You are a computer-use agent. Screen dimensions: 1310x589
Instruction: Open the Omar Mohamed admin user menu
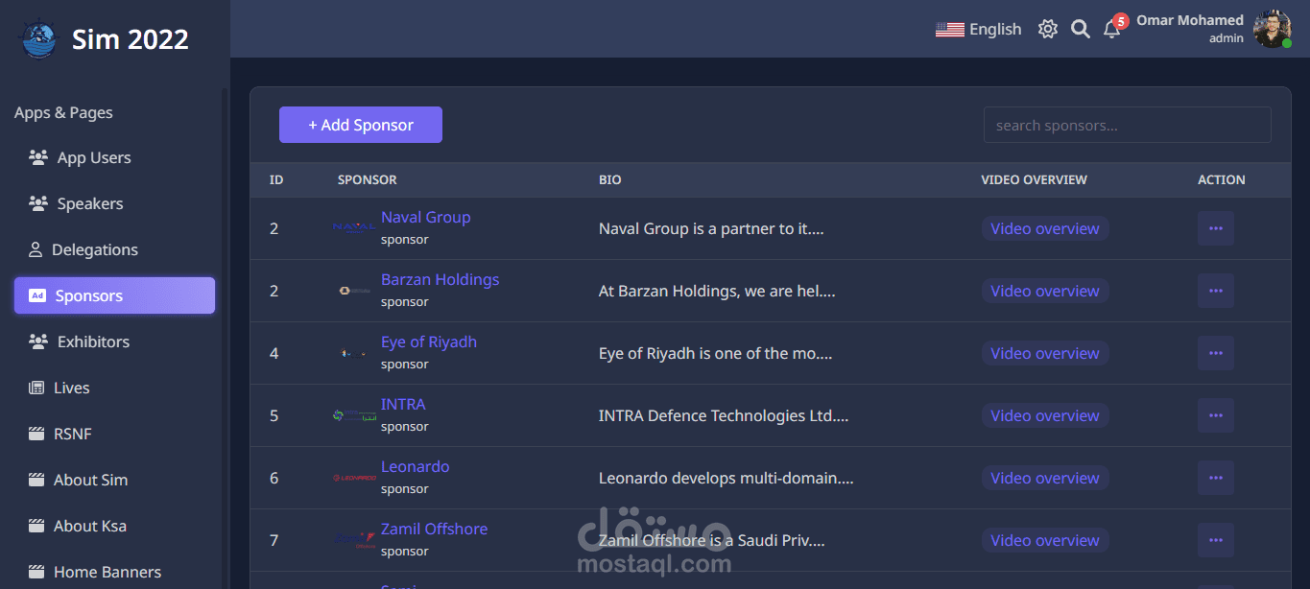(x=1214, y=29)
